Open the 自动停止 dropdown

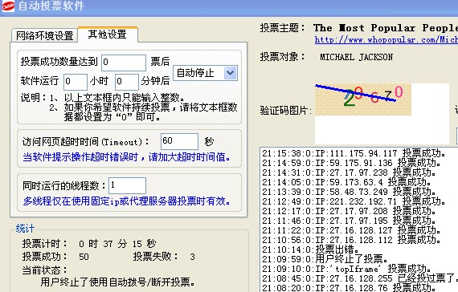(206, 73)
